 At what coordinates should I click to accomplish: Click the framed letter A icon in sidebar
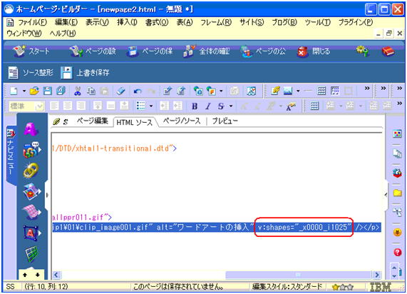[x=31, y=233]
